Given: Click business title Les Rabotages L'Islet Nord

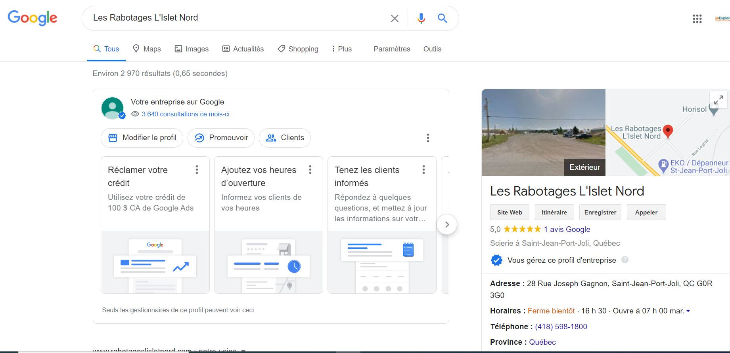Looking at the screenshot, I should [567, 191].
